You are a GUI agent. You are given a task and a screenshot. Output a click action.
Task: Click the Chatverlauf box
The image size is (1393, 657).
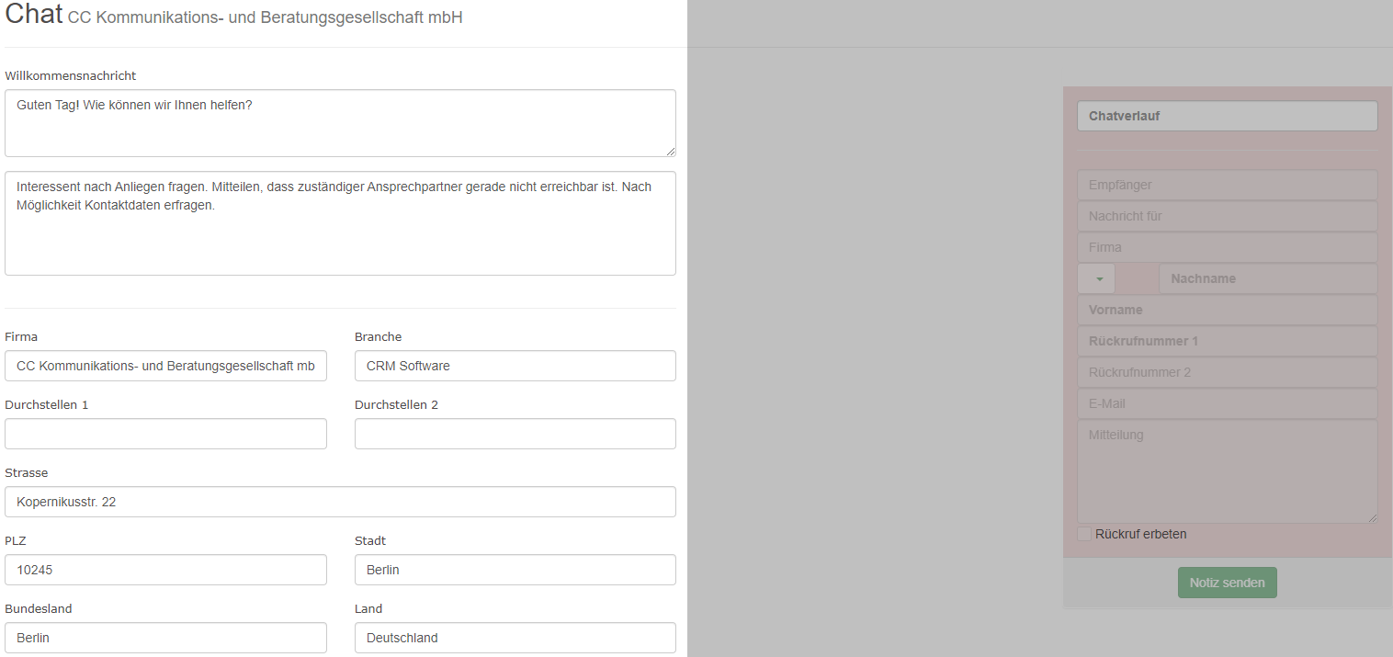pos(1227,116)
